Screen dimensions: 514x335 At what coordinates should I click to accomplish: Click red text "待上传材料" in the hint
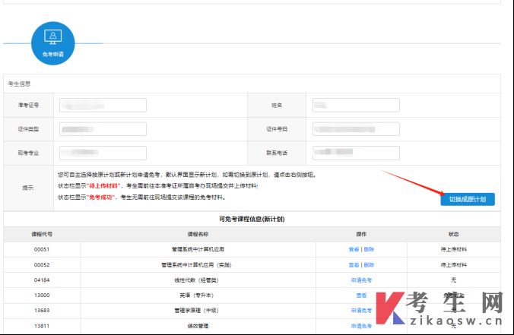103,186
